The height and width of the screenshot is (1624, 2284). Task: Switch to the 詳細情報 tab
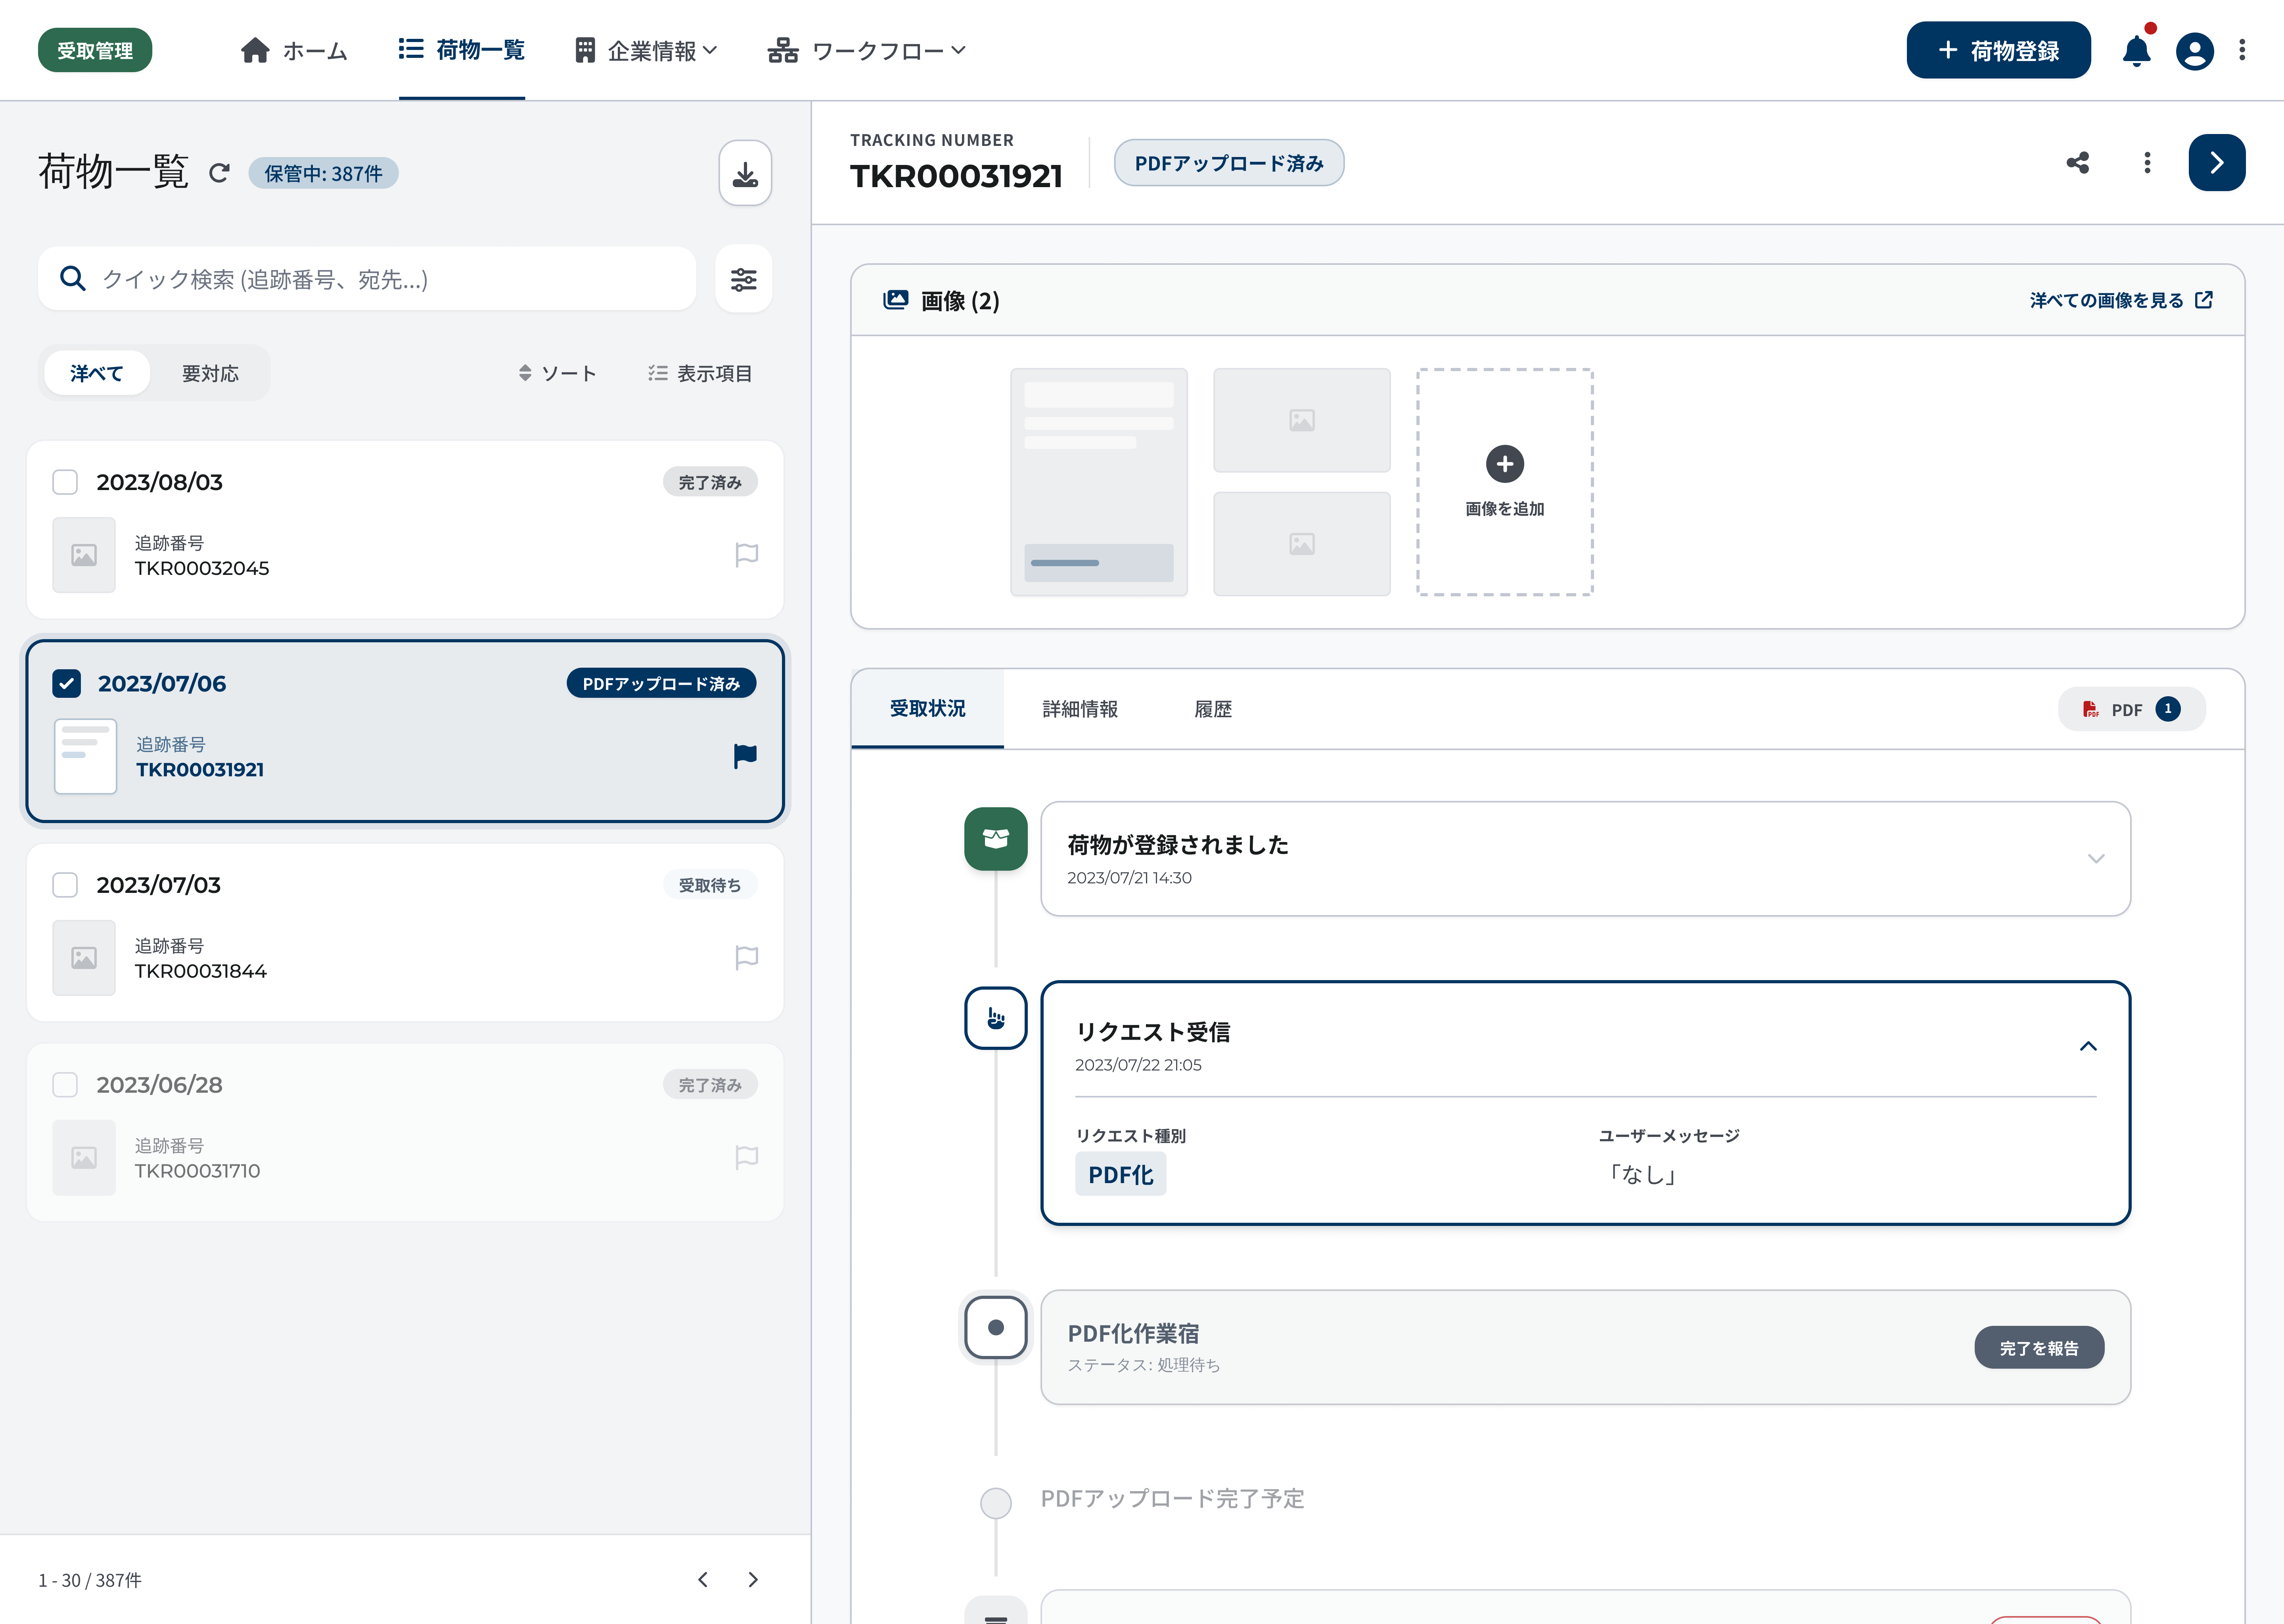1080,709
